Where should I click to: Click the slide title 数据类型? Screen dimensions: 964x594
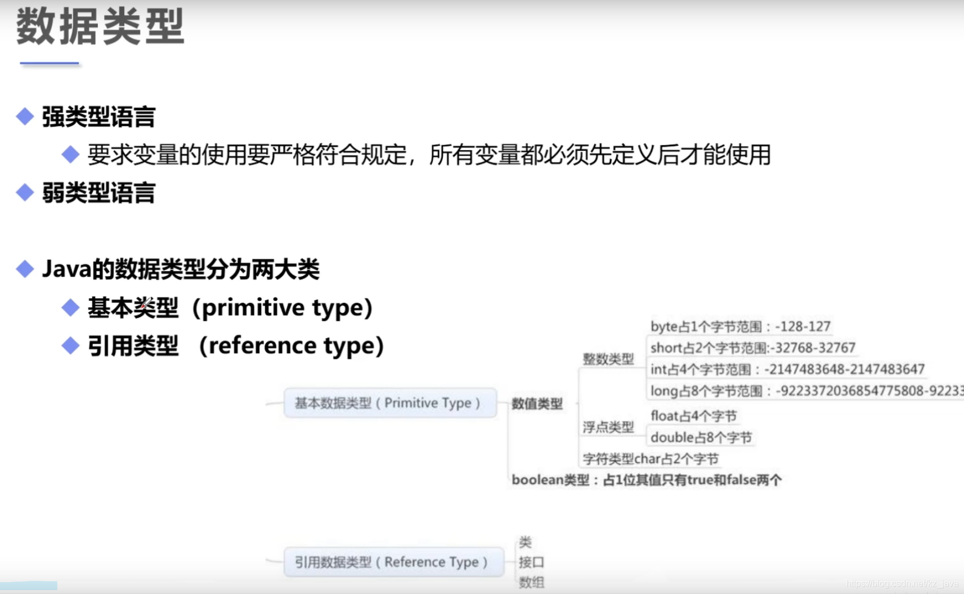(x=100, y=27)
